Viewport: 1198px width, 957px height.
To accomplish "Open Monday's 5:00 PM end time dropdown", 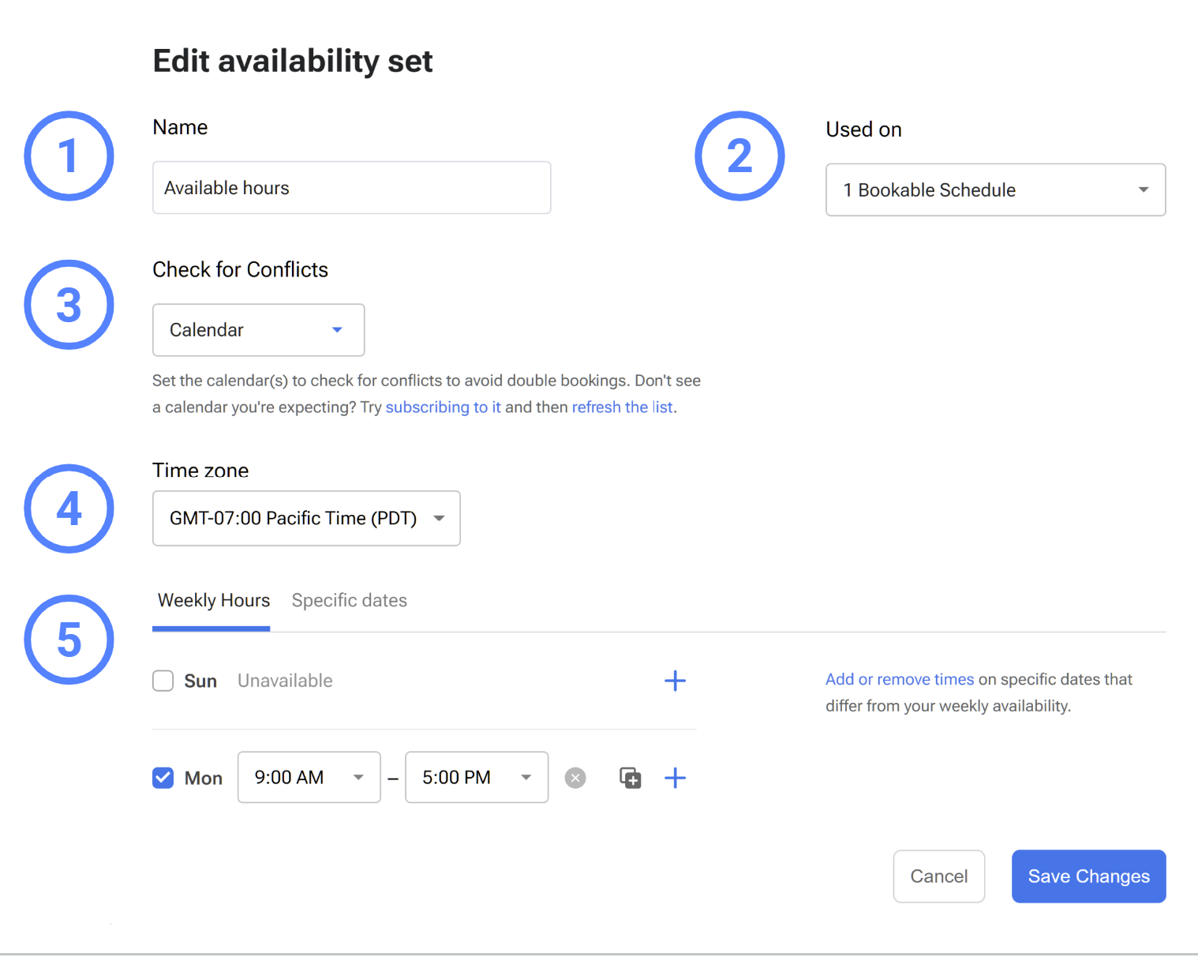I will pos(477,778).
